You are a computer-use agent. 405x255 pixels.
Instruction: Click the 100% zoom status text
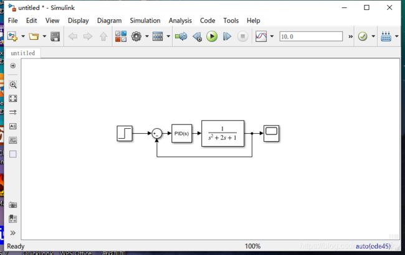pyautogui.click(x=252, y=246)
